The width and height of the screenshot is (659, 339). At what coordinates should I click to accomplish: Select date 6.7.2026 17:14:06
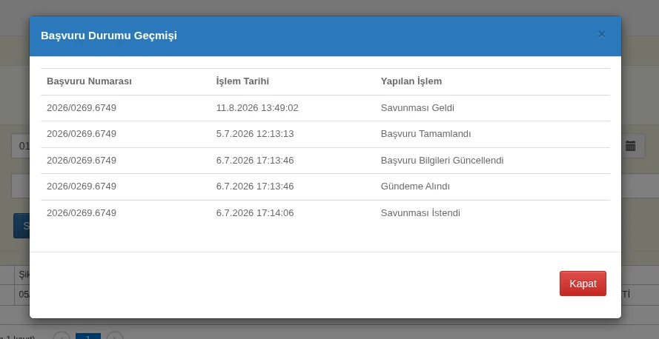pos(255,213)
